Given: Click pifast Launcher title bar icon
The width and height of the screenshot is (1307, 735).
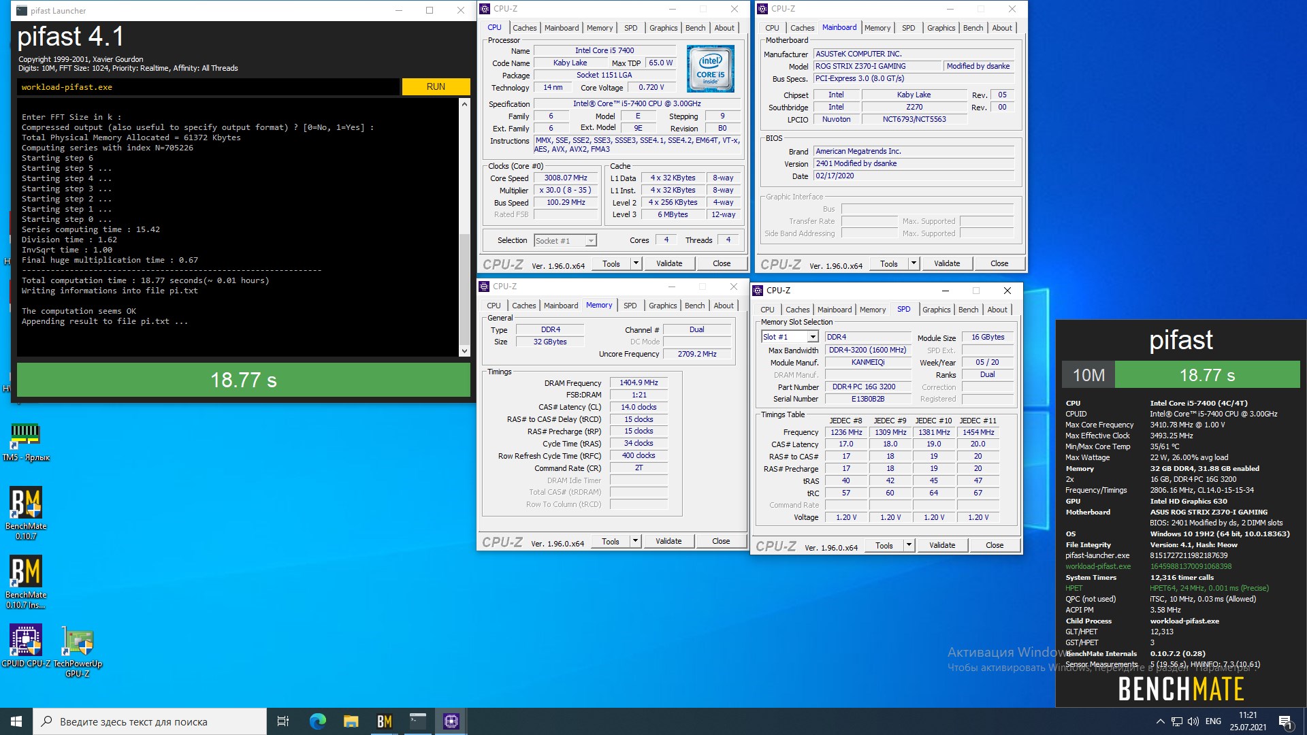Looking at the screenshot, I should [22, 10].
